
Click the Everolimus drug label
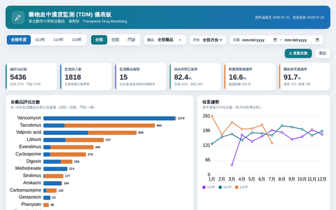pos(30,147)
